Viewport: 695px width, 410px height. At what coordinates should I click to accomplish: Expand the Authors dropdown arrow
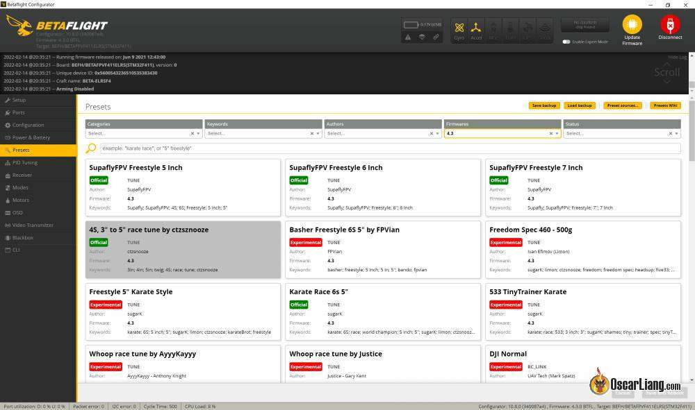[x=437, y=134]
